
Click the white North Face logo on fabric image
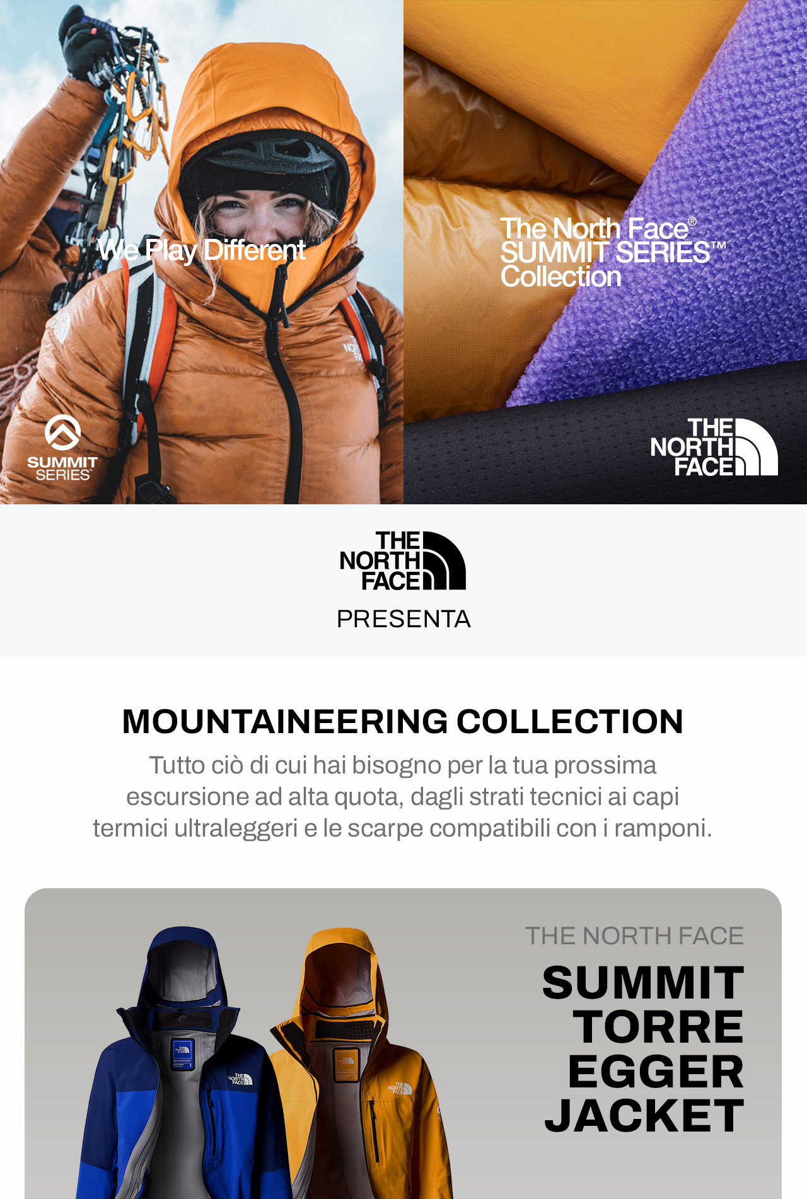pos(714,447)
